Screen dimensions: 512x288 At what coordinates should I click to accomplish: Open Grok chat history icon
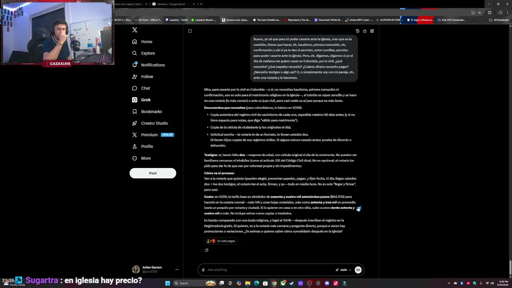[358, 31]
